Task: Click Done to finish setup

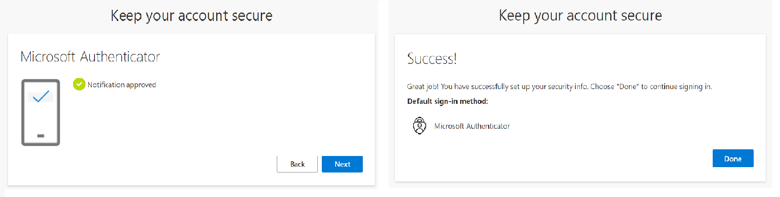Action: (733, 159)
